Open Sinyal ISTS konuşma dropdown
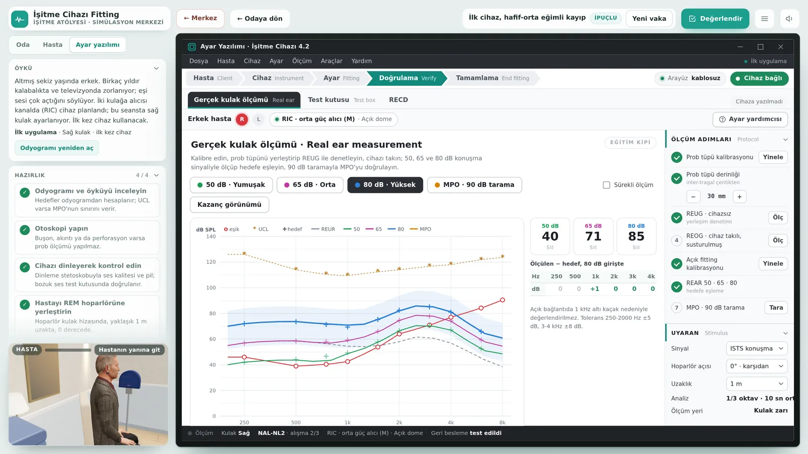Image resolution: width=808 pixels, height=454 pixels. point(756,349)
